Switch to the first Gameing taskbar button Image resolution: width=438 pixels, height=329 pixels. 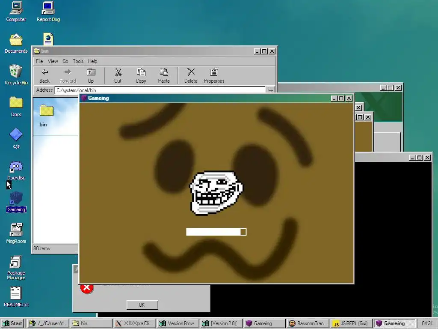264,323
